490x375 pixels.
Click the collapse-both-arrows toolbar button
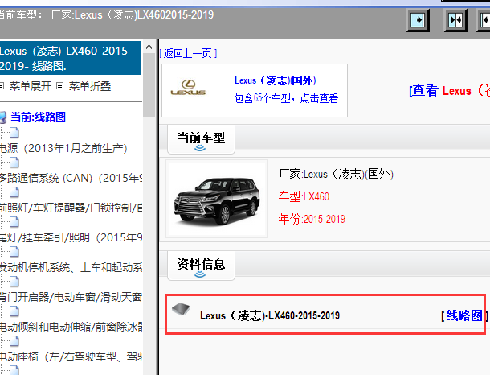455,20
